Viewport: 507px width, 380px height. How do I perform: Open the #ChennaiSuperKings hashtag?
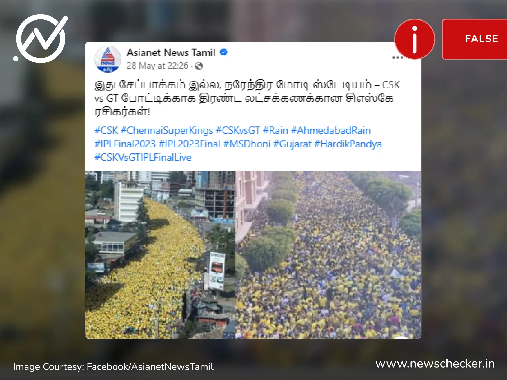pos(167,131)
